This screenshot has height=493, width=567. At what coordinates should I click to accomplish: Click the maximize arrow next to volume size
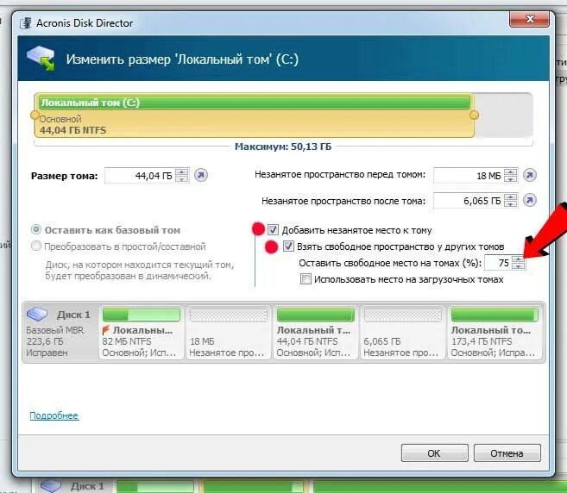201,175
